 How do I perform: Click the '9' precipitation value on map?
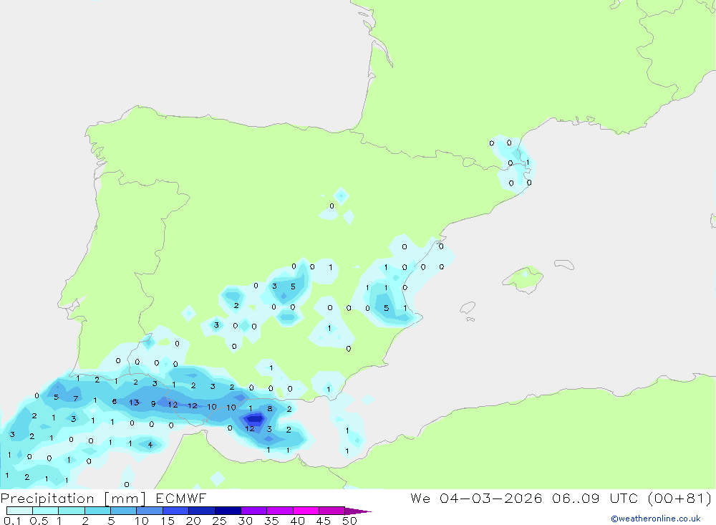click(x=153, y=404)
